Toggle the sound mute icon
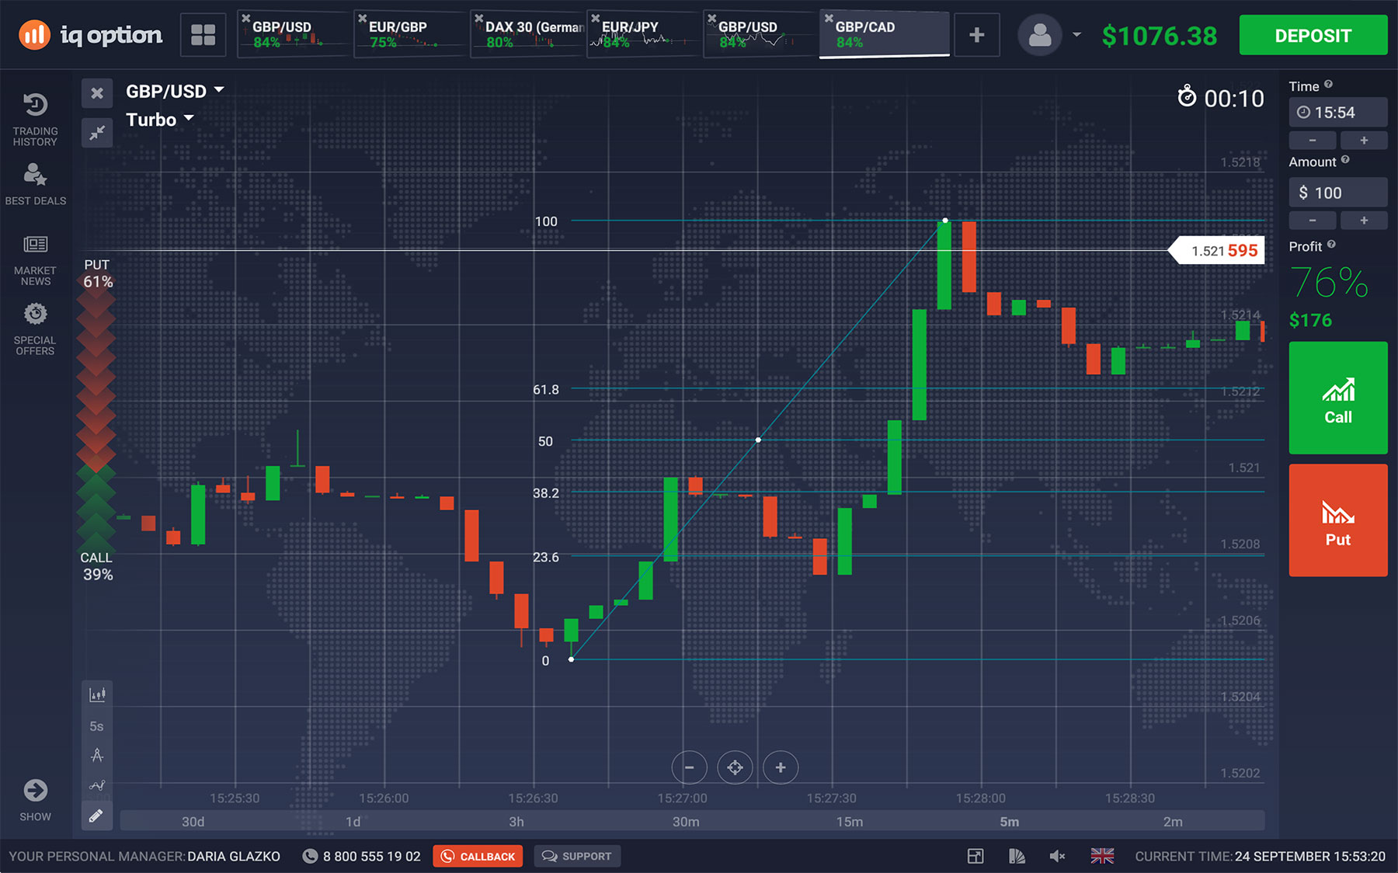This screenshot has height=873, width=1398. 1057,856
